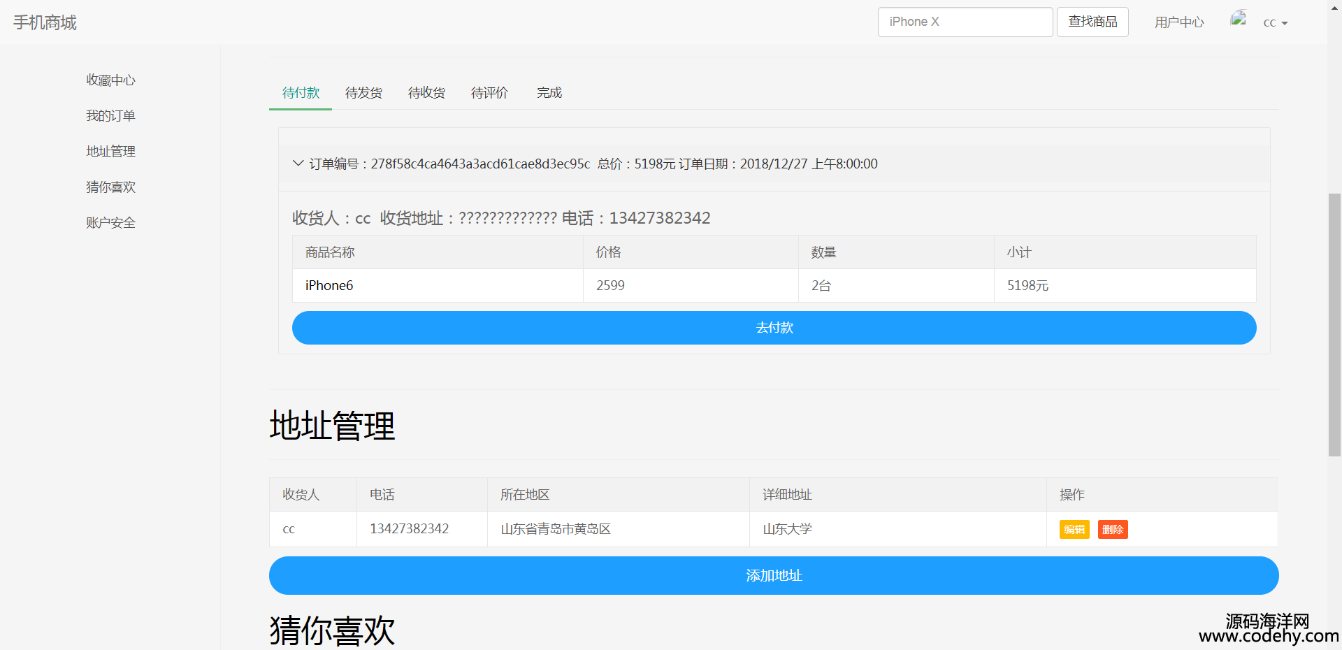The width and height of the screenshot is (1342, 650).
Task: Navigate to 地址管理 sidebar item
Action: click(x=110, y=152)
